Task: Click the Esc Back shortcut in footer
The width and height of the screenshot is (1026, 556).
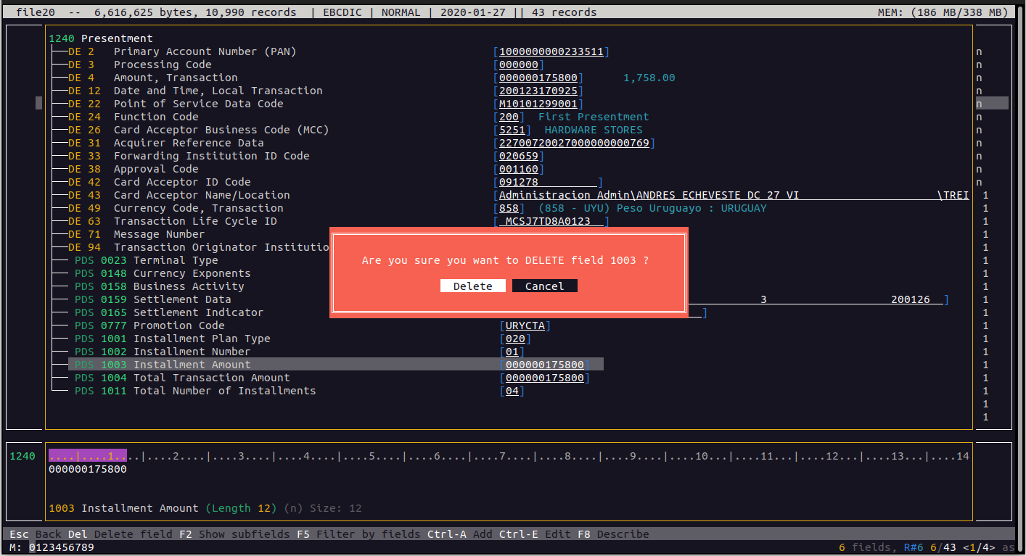Action: (x=35, y=534)
